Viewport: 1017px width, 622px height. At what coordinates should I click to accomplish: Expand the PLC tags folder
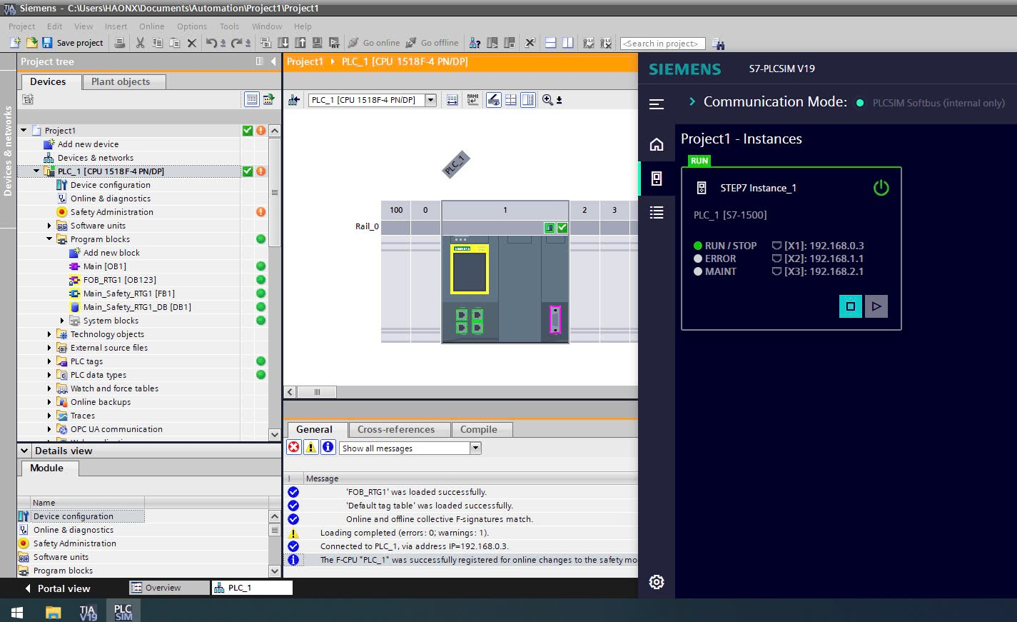pyautogui.click(x=49, y=361)
